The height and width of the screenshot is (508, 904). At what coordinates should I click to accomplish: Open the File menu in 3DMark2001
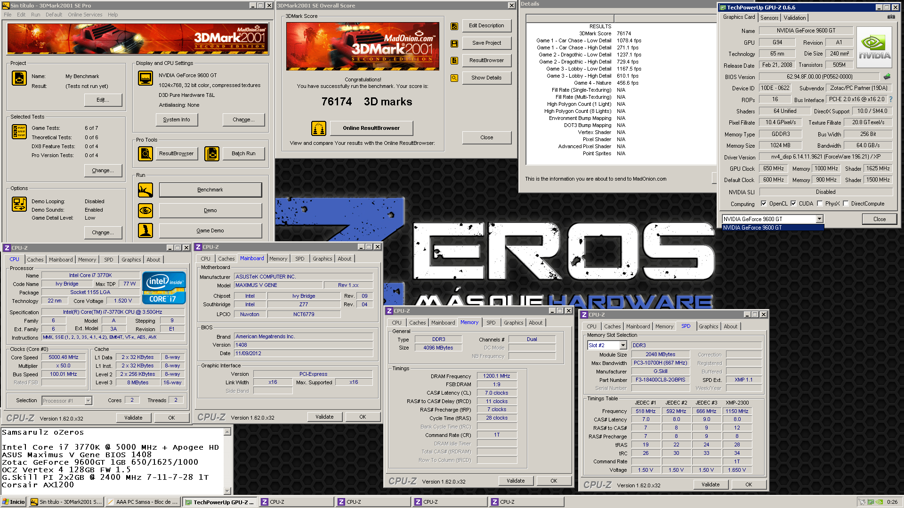[x=8, y=15]
